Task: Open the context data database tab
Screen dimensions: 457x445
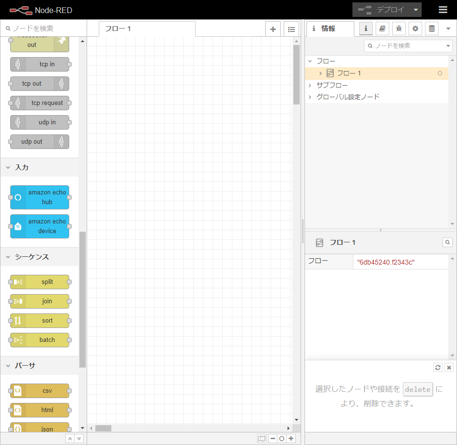Action: pos(431,29)
